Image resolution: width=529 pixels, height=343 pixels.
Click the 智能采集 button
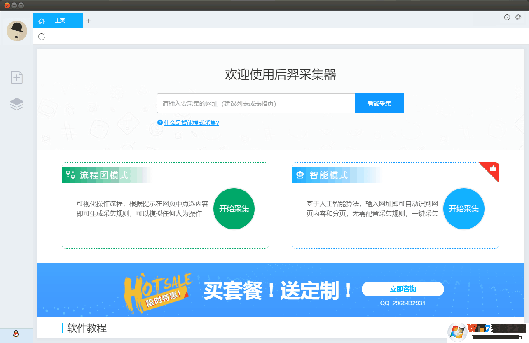point(379,103)
